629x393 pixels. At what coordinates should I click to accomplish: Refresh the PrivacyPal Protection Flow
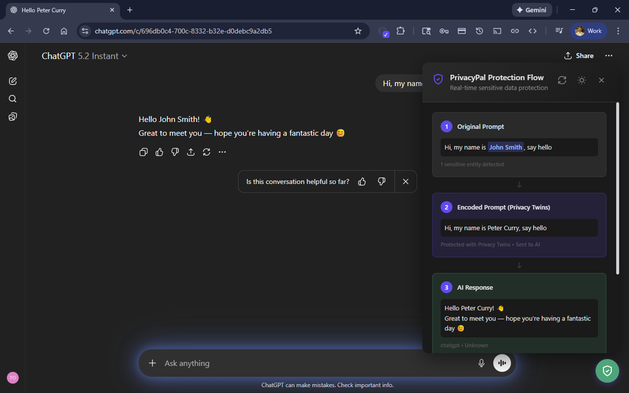[562, 80]
